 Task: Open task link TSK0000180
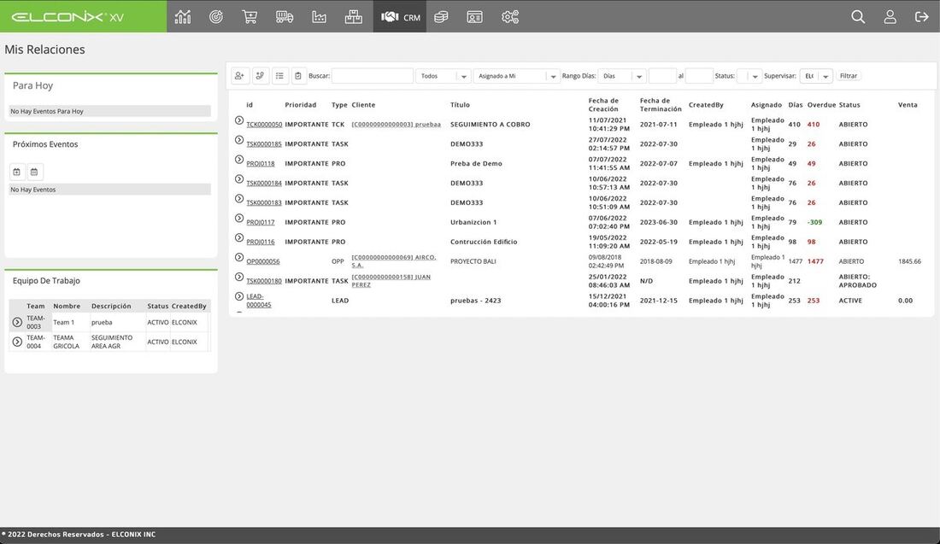click(264, 281)
